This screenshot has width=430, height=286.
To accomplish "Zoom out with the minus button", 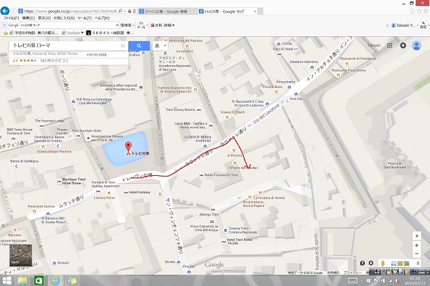I will click(x=417, y=253).
